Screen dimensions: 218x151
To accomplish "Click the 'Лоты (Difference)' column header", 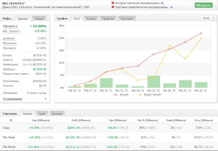I will click(204, 120).
